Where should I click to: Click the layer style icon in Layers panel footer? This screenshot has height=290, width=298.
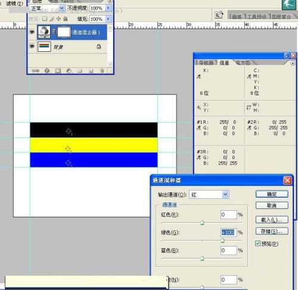coord(47,71)
